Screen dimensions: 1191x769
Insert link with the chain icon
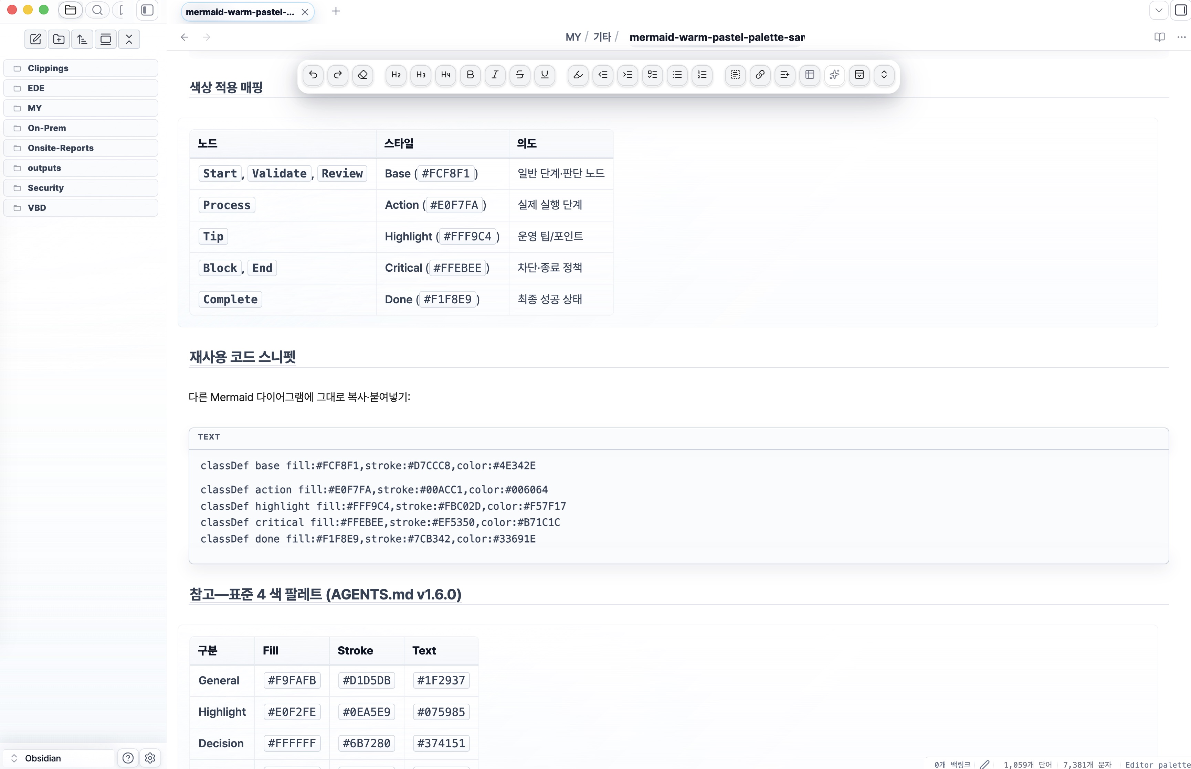click(760, 75)
